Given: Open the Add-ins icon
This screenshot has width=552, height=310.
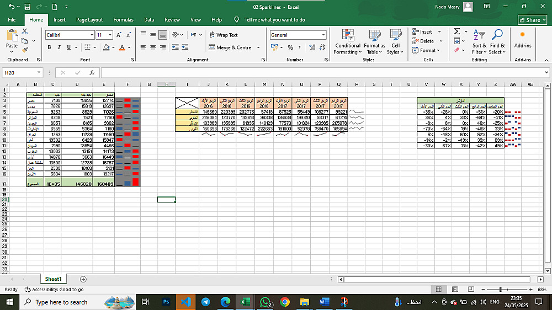Looking at the screenshot, I should click(x=522, y=39).
